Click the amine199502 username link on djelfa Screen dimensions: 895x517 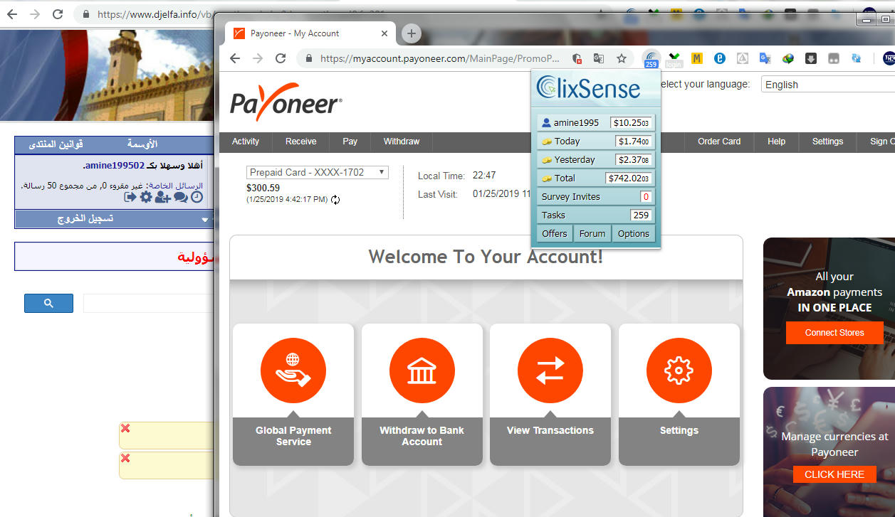[x=115, y=165]
